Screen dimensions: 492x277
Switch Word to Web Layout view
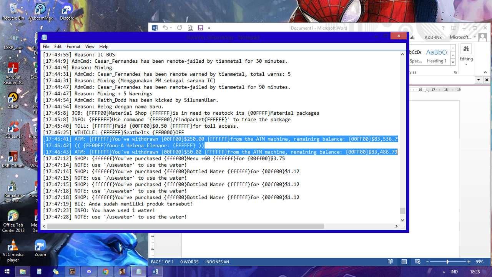point(417,262)
